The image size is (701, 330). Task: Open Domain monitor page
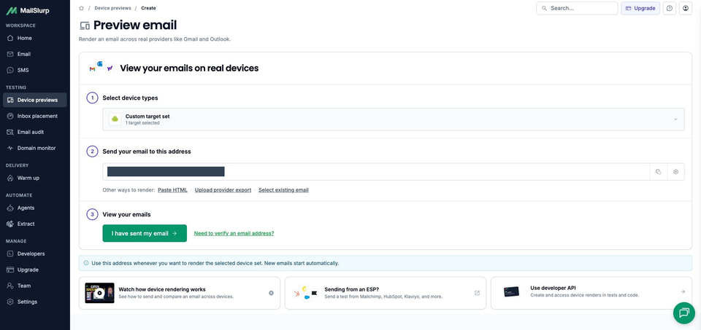click(x=35, y=148)
